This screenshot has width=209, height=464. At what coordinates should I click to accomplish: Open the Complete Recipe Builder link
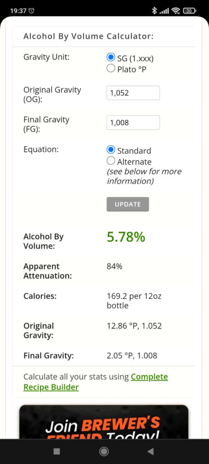tap(96, 382)
